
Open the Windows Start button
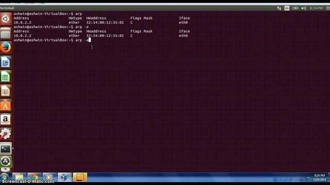tap(5, 177)
